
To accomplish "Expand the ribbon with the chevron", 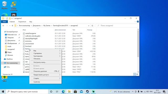I will pyautogui.click(x=135, y=21).
